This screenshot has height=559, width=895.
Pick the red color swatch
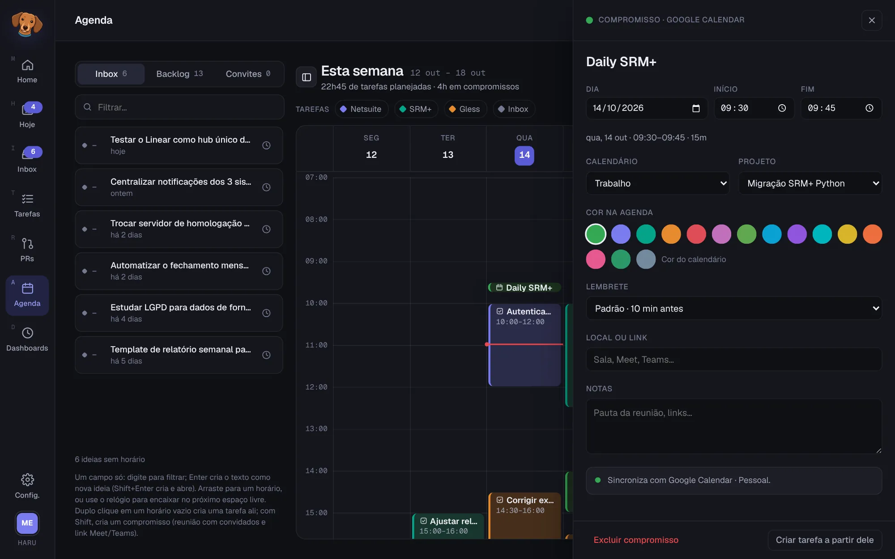coord(696,234)
